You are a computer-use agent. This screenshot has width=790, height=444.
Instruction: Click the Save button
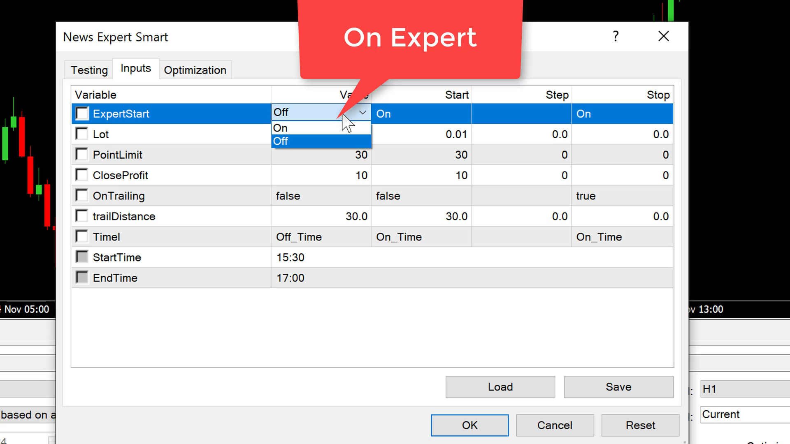coord(618,387)
